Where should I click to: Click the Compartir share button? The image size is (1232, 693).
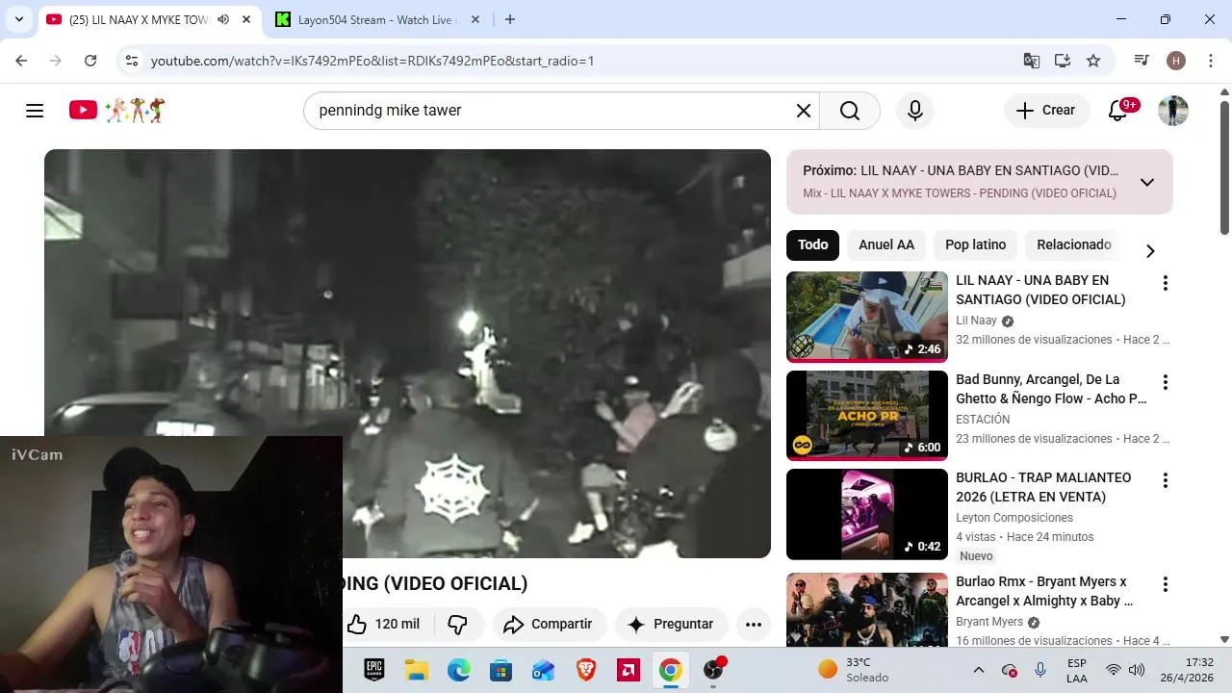pos(549,624)
